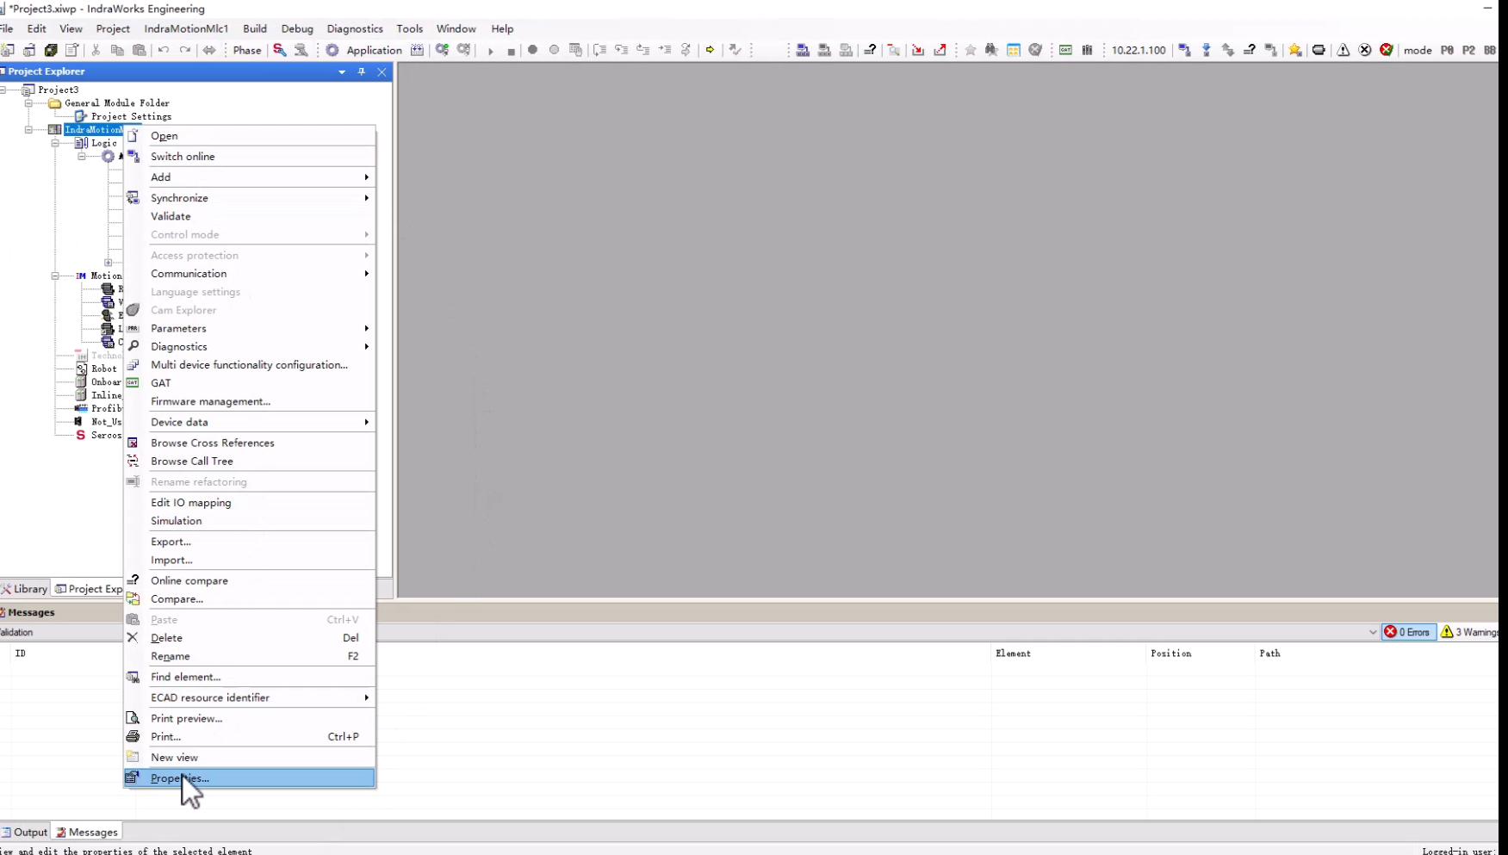
Task: Open the Diagnostics menu in menu bar
Action: [354, 28]
